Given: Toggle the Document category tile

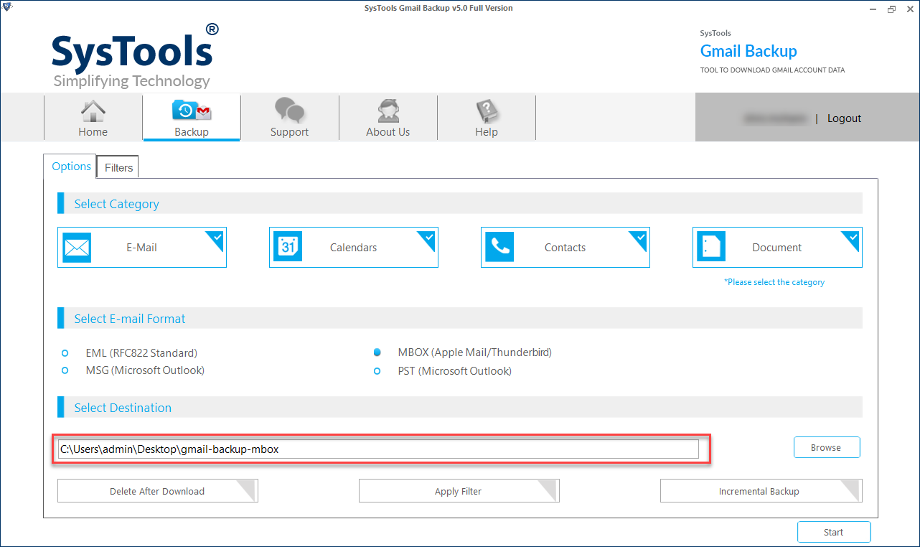Looking at the screenshot, I should click(x=777, y=248).
